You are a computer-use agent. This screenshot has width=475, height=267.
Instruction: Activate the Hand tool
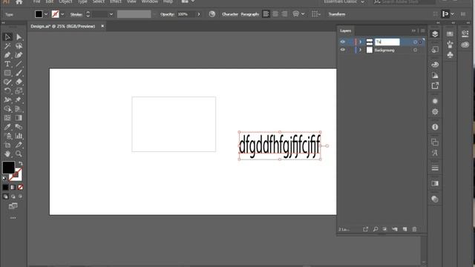coord(7,154)
